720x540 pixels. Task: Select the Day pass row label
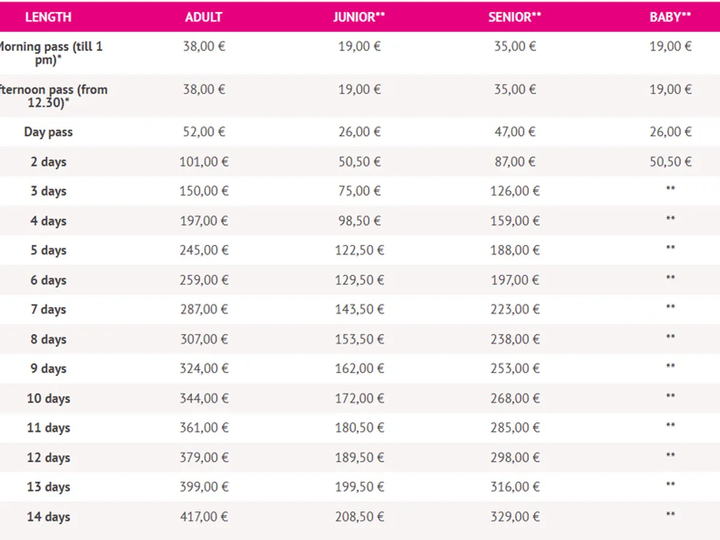[48, 132]
